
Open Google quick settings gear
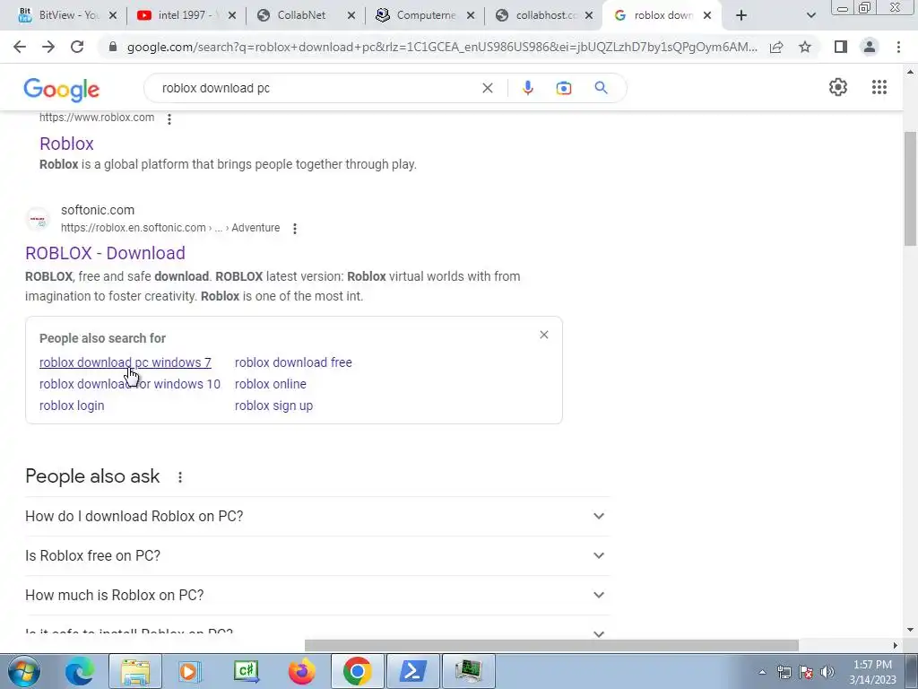[838, 87]
